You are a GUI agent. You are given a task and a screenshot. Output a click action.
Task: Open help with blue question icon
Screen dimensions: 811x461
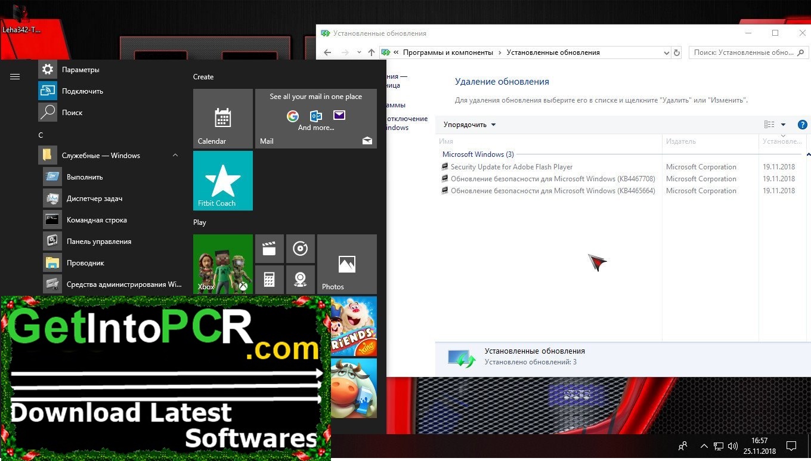[802, 125]
